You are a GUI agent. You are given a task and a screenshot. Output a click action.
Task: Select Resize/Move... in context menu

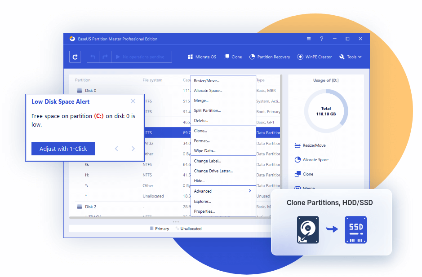(207, 81)
